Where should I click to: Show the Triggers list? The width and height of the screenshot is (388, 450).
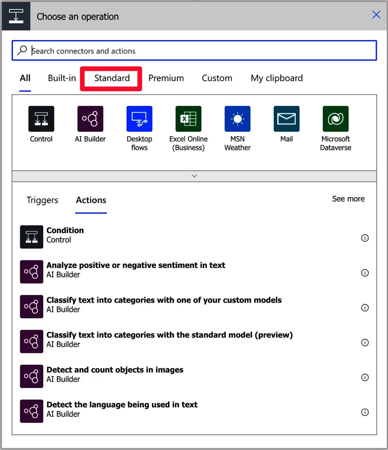[42, 200]
